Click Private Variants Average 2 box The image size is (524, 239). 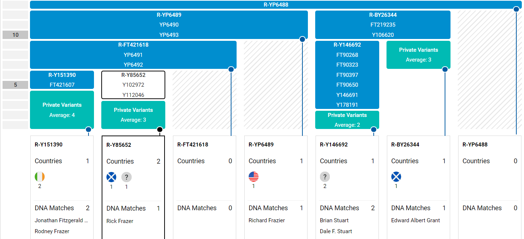(x=347, y=120)
